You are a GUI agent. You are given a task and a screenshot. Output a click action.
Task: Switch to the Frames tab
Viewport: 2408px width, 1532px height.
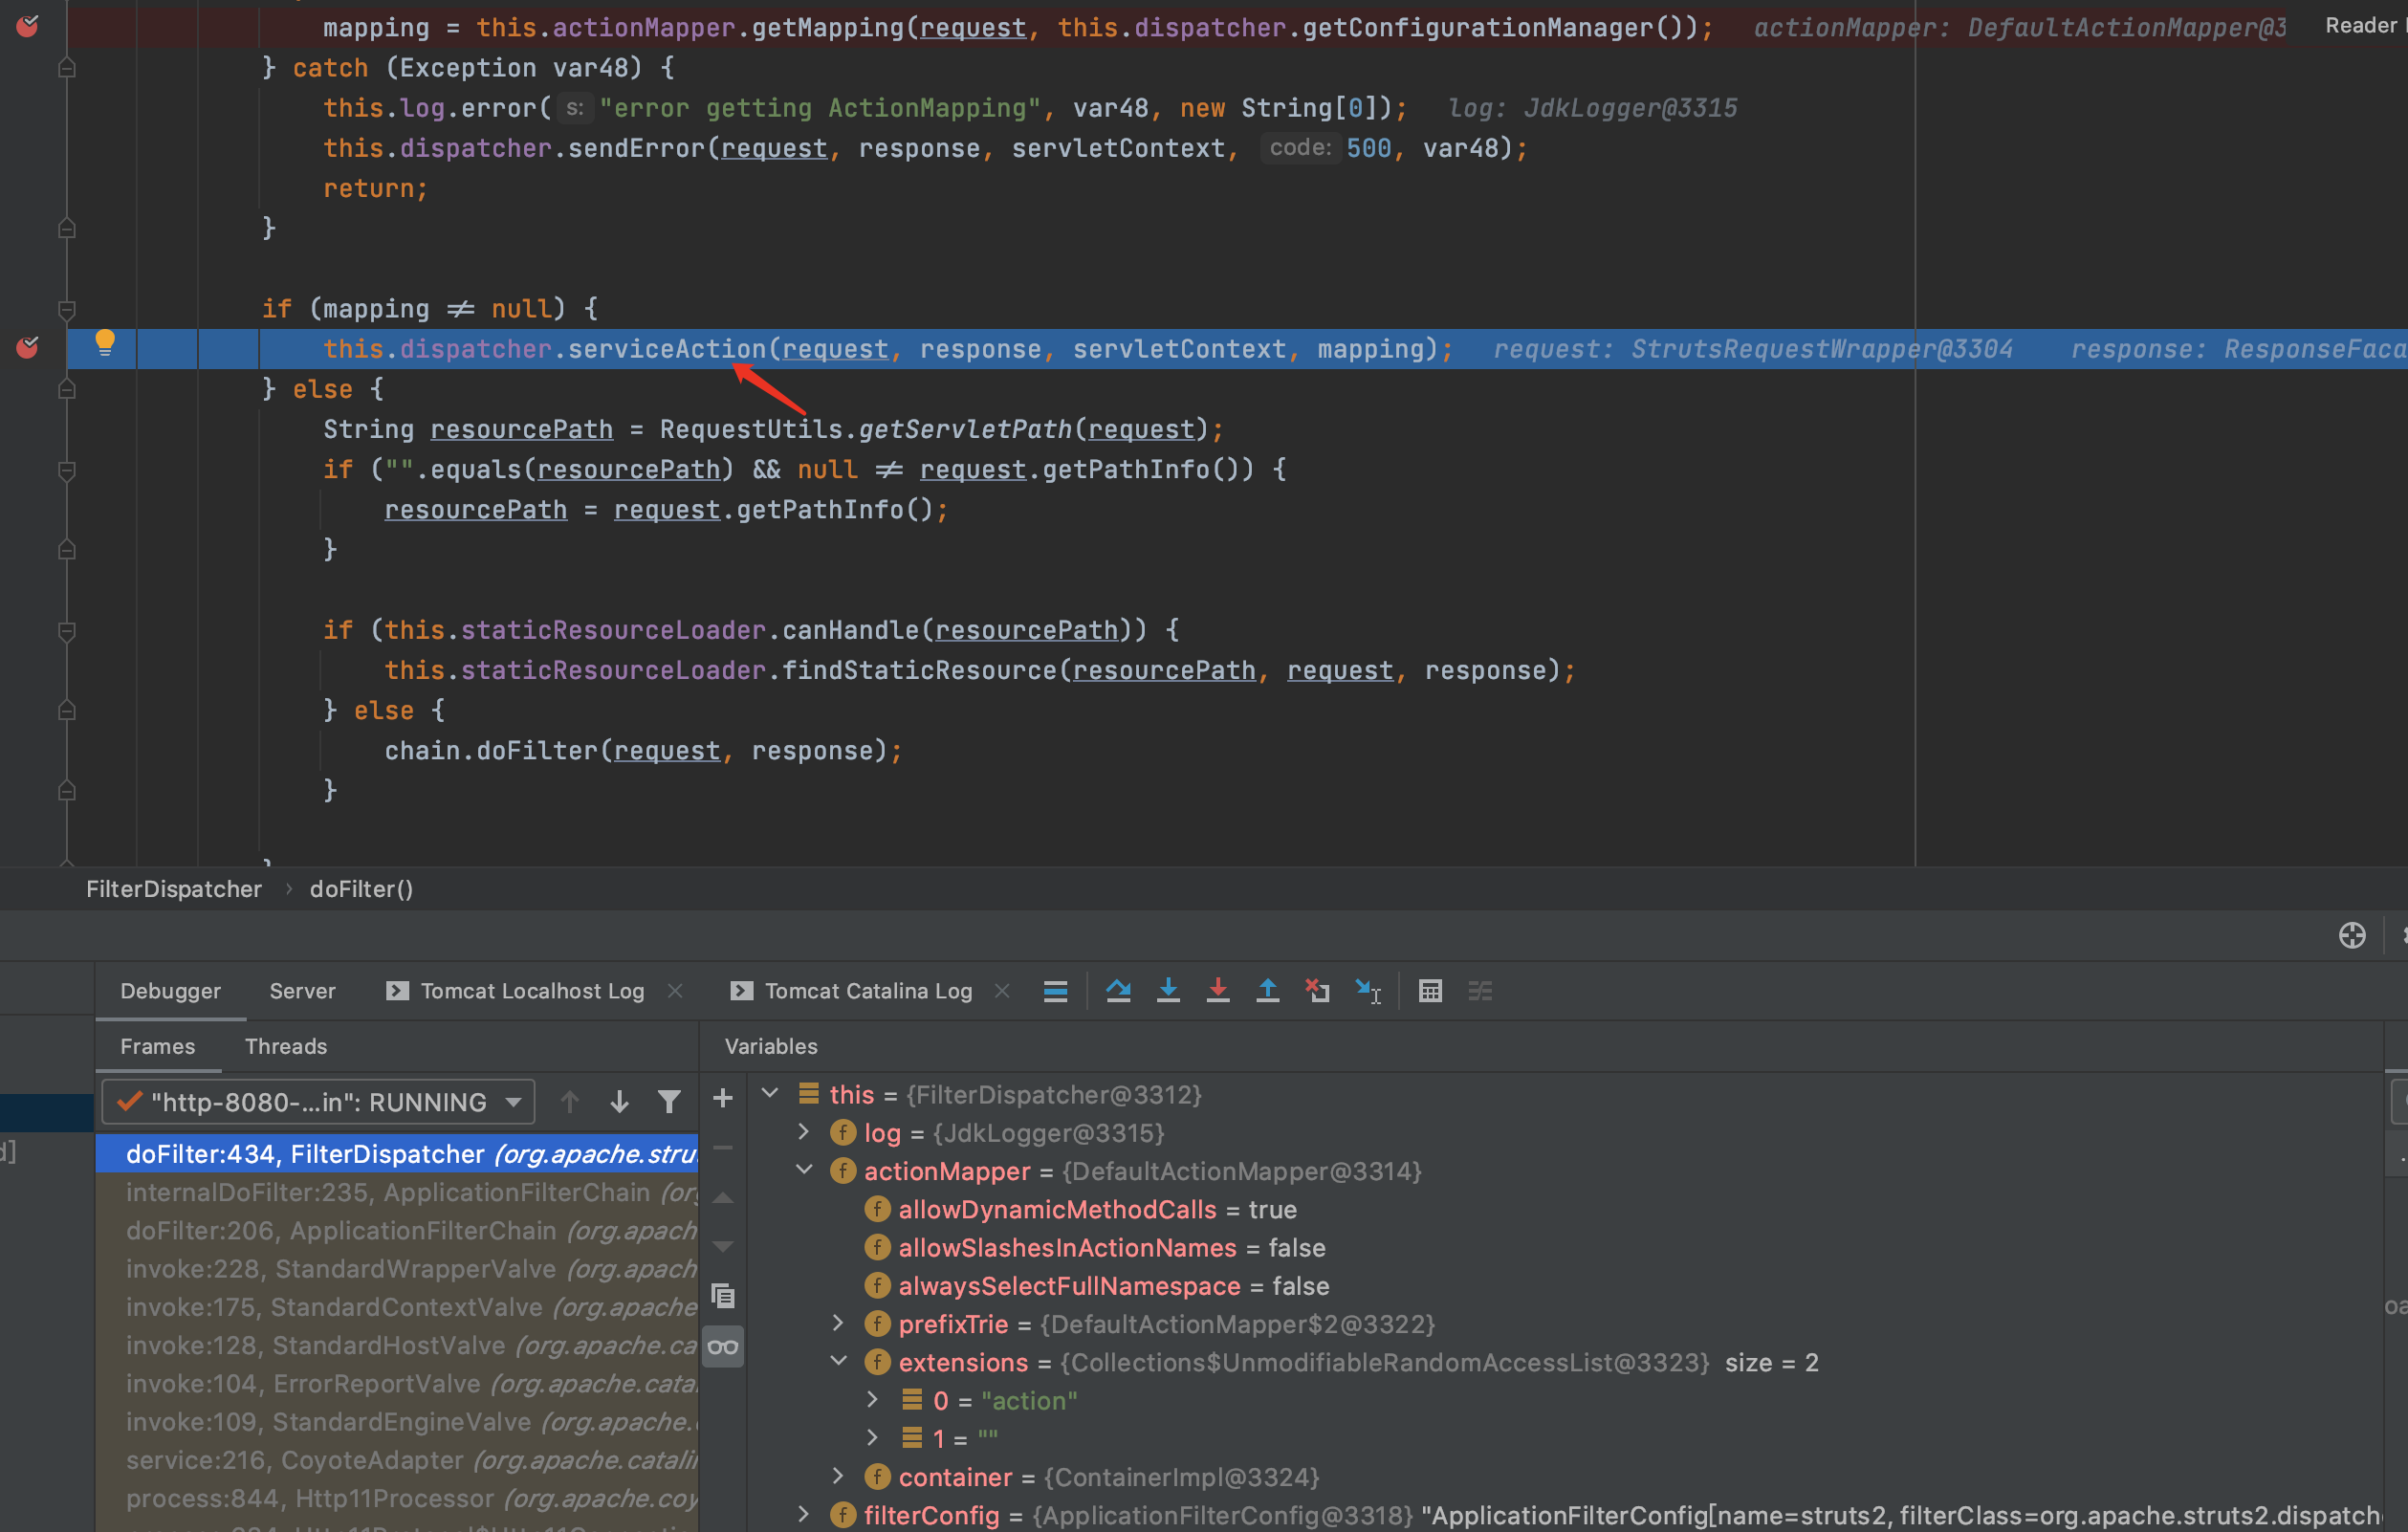158,1046
